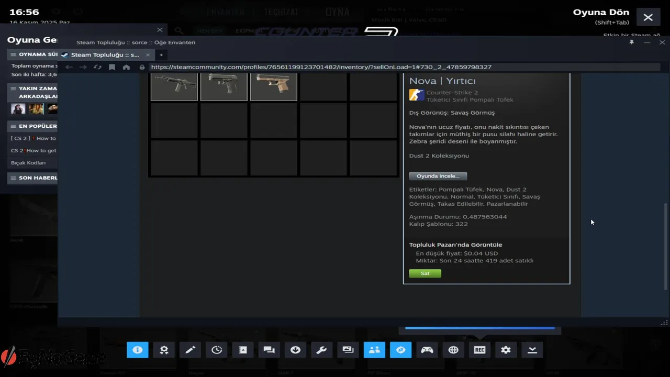The width and height of the screenshot is (670, 377).
Task: Reload the page with the refresh icon
Action: coord(97,67)
